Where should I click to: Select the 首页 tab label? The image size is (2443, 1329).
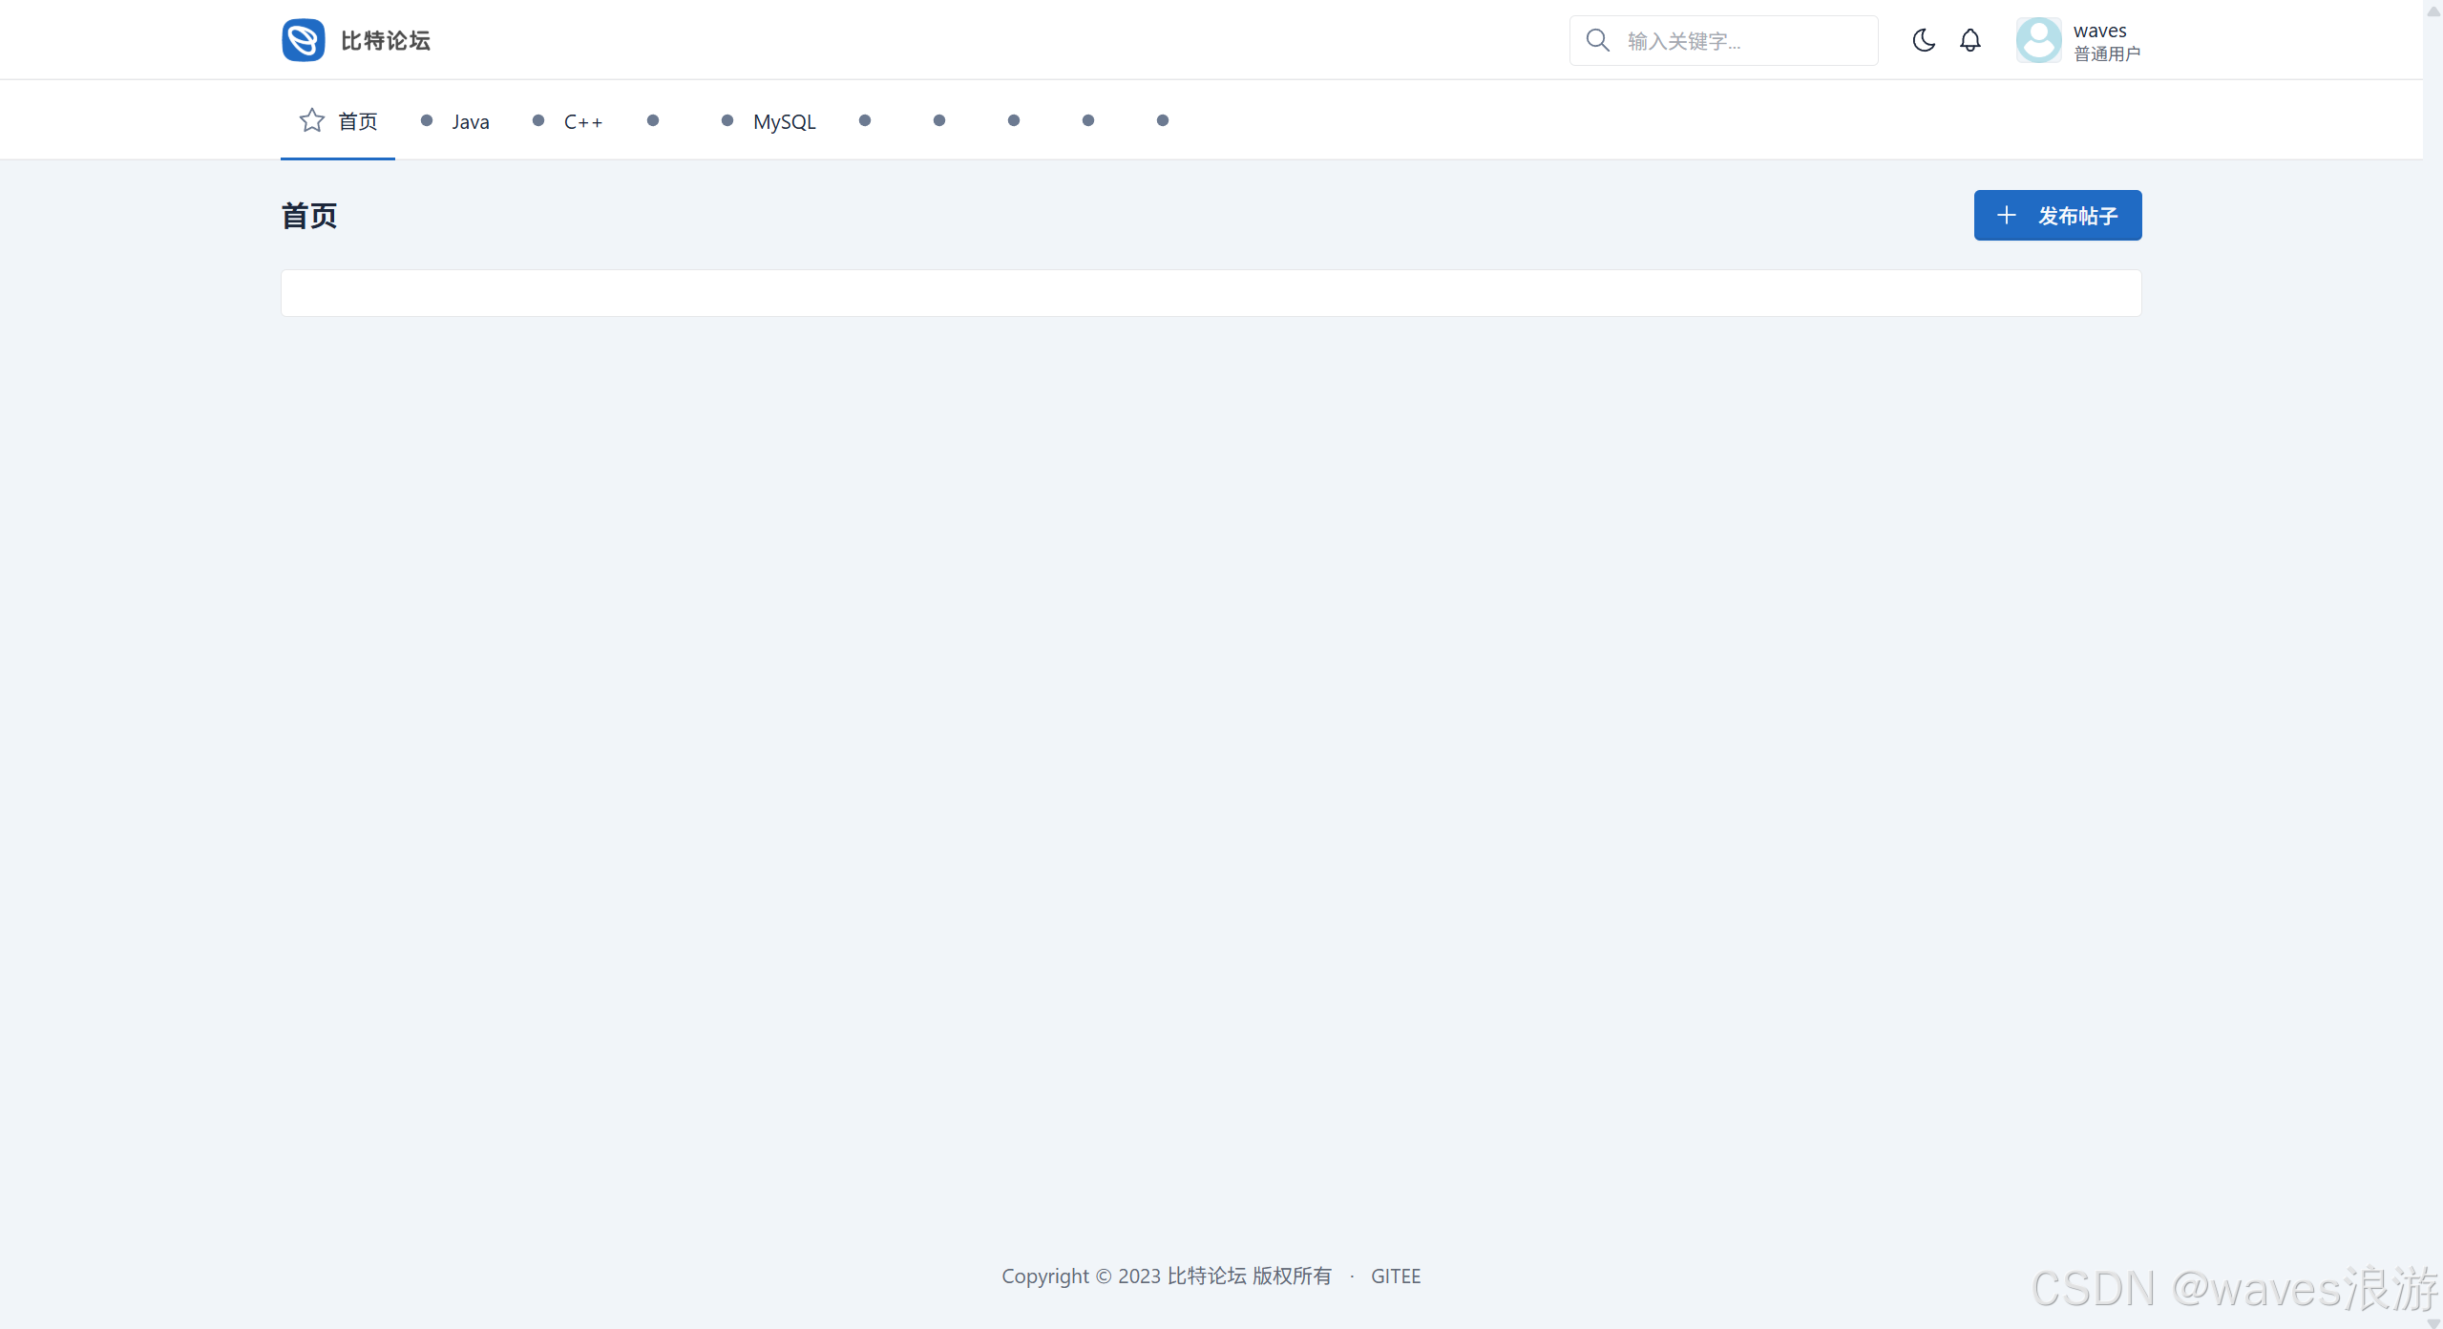358,121
